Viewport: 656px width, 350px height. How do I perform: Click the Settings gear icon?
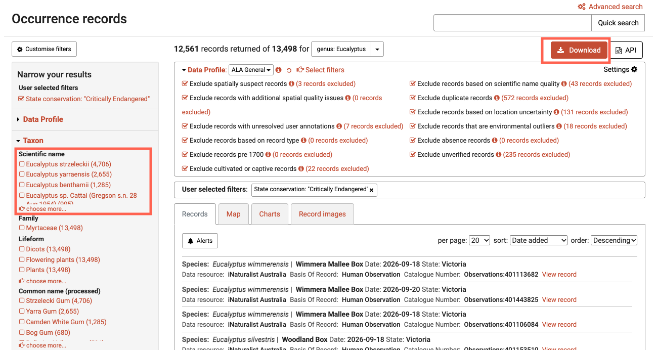634,69
